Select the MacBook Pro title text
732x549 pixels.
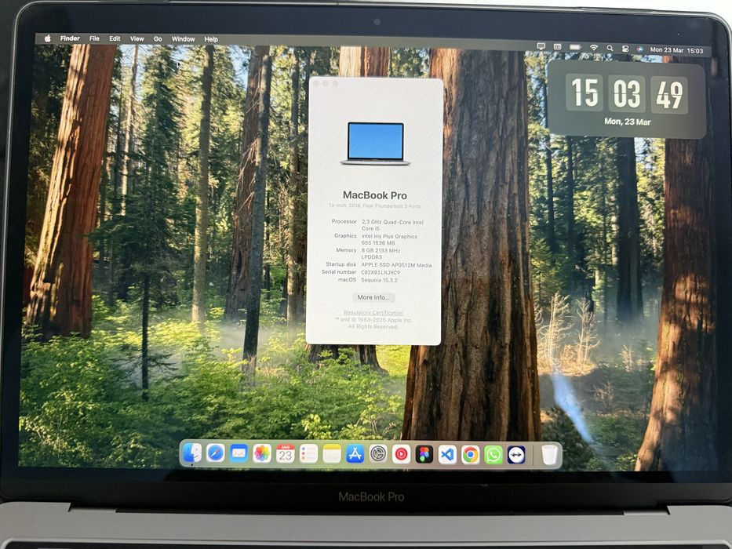[375, 195]
